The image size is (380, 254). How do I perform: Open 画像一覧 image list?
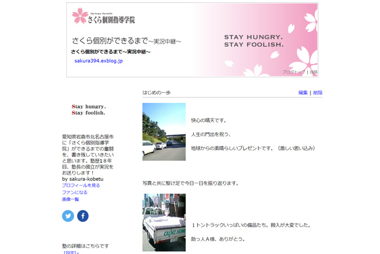(71, 200)
